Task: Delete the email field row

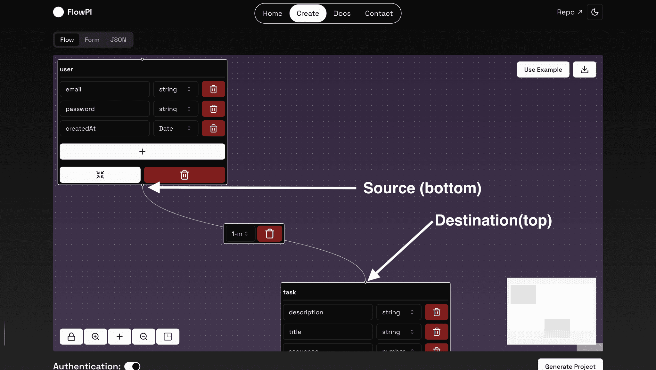Action: 213,89
